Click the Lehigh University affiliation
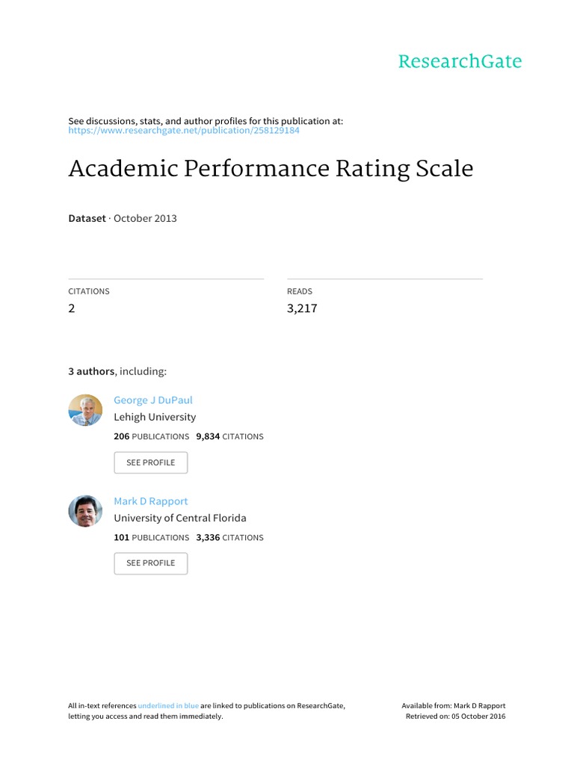Screen dimensions: 574x765 point(155,417)
